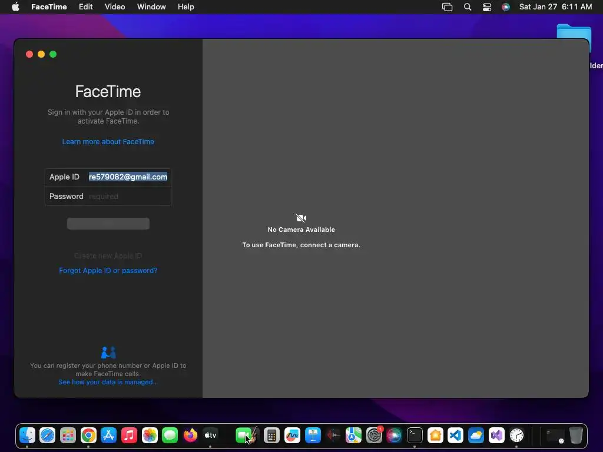
Task: Open the Edit menu
Action: pyautogui.click(x=85, y=7)
